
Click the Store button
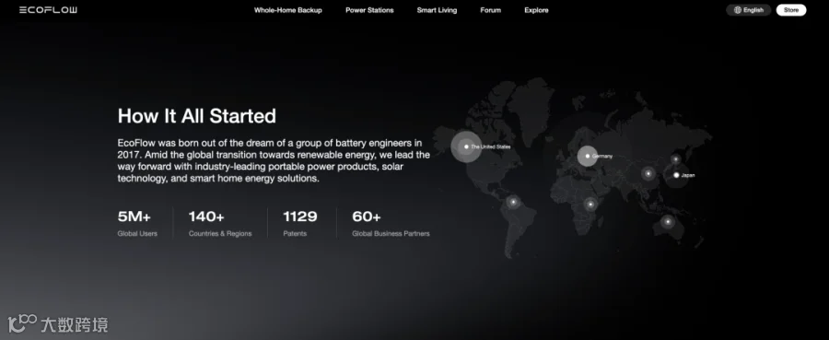[791, 10]
